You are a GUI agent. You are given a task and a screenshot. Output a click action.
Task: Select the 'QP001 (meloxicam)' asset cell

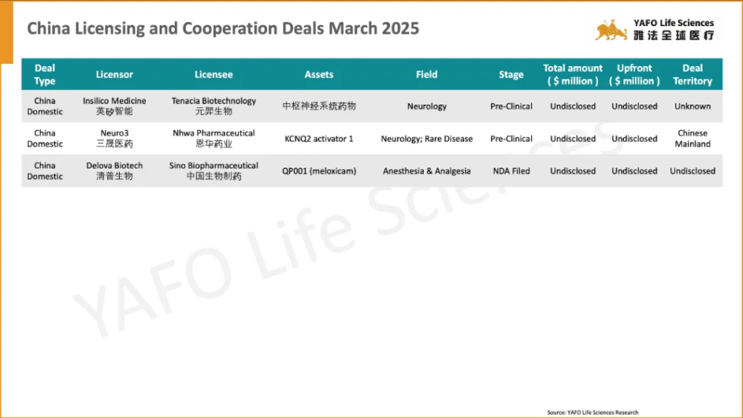coord(319,171)
